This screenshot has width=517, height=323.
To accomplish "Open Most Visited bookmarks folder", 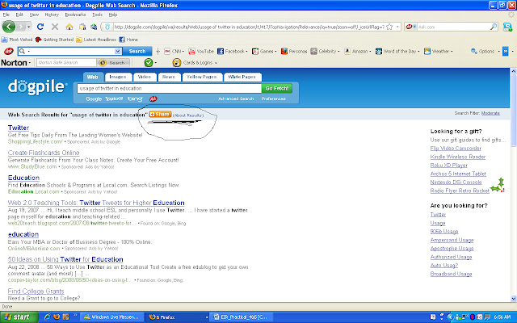I will click(x=17, y=40).
